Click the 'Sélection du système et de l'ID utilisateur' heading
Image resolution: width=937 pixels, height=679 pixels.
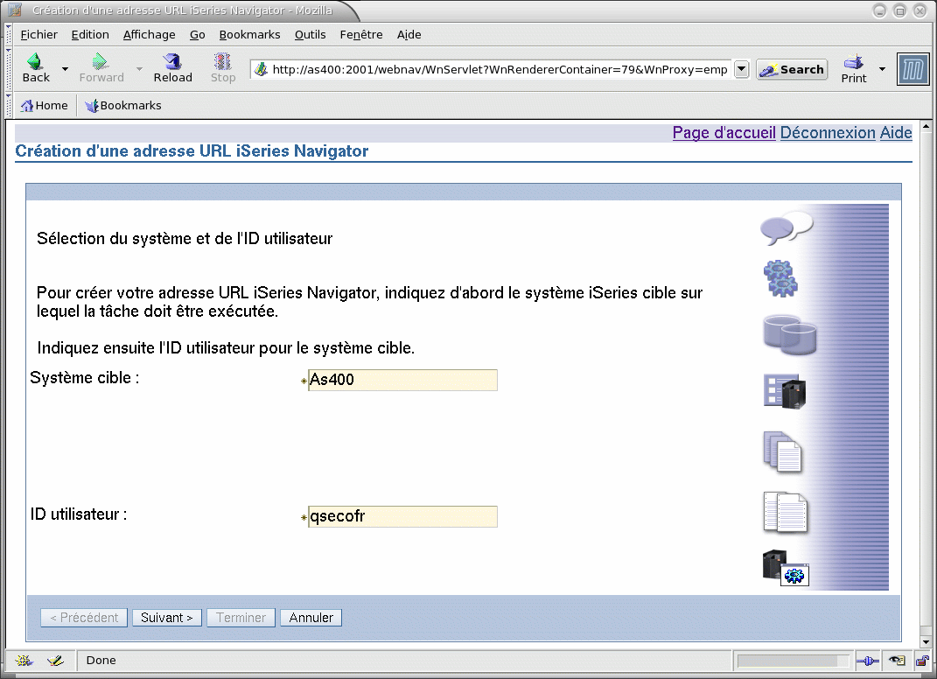click(185, 239)
